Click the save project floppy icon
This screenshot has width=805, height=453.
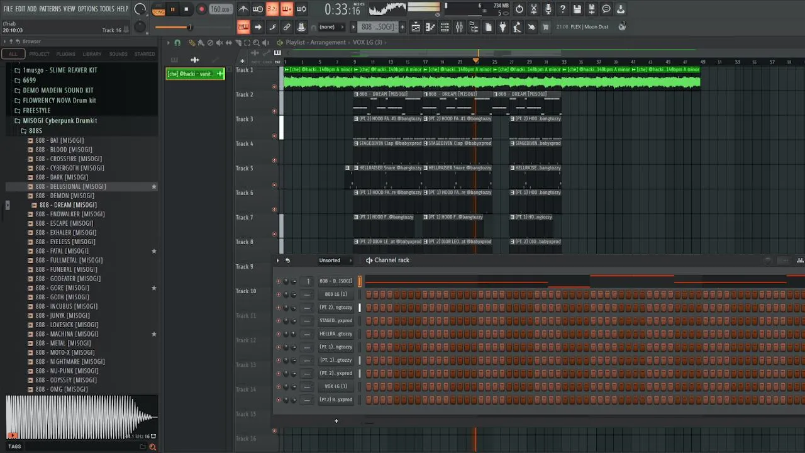[x=577, y=9]
